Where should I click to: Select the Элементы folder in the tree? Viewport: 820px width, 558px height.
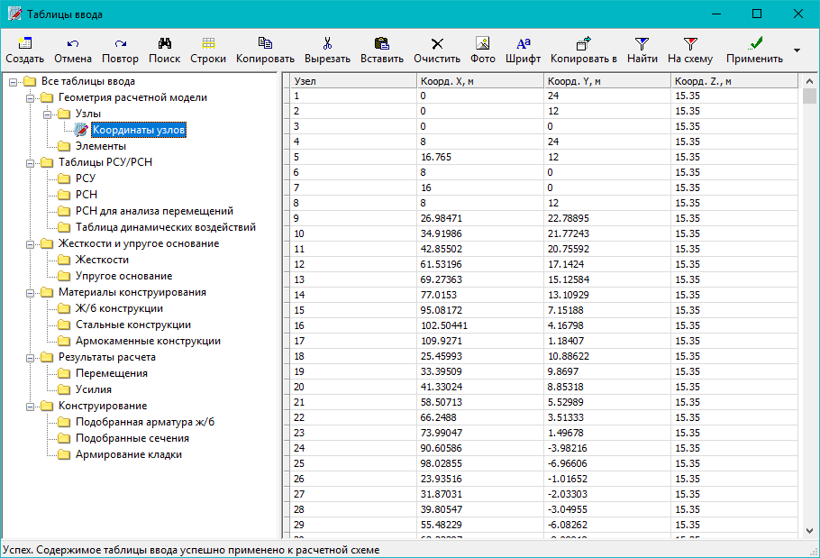coord(100,146)
